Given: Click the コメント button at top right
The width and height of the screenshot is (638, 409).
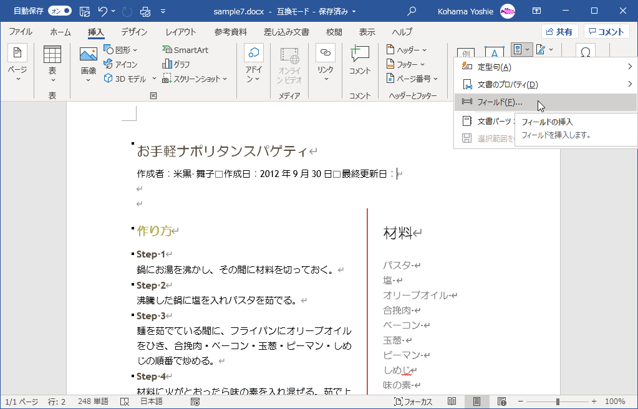Looking at the screenshot, I should [606, 32].
